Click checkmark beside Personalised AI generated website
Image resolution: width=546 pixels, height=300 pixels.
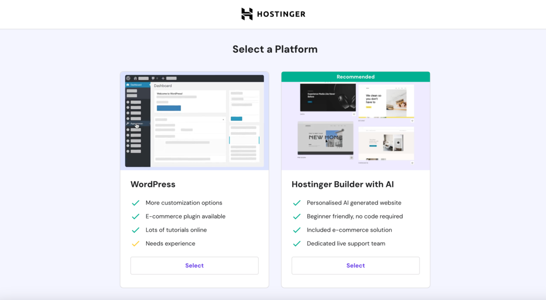[x=296, y=203]
